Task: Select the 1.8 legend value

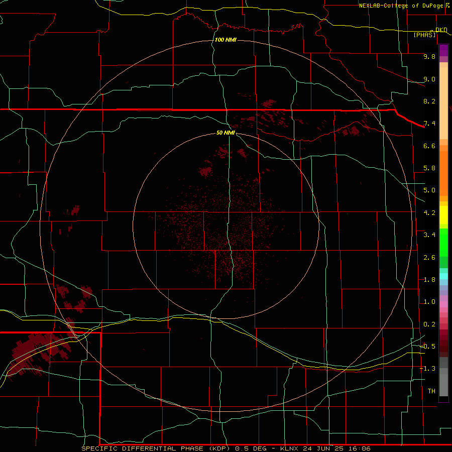Action: (x=429, y=280)
